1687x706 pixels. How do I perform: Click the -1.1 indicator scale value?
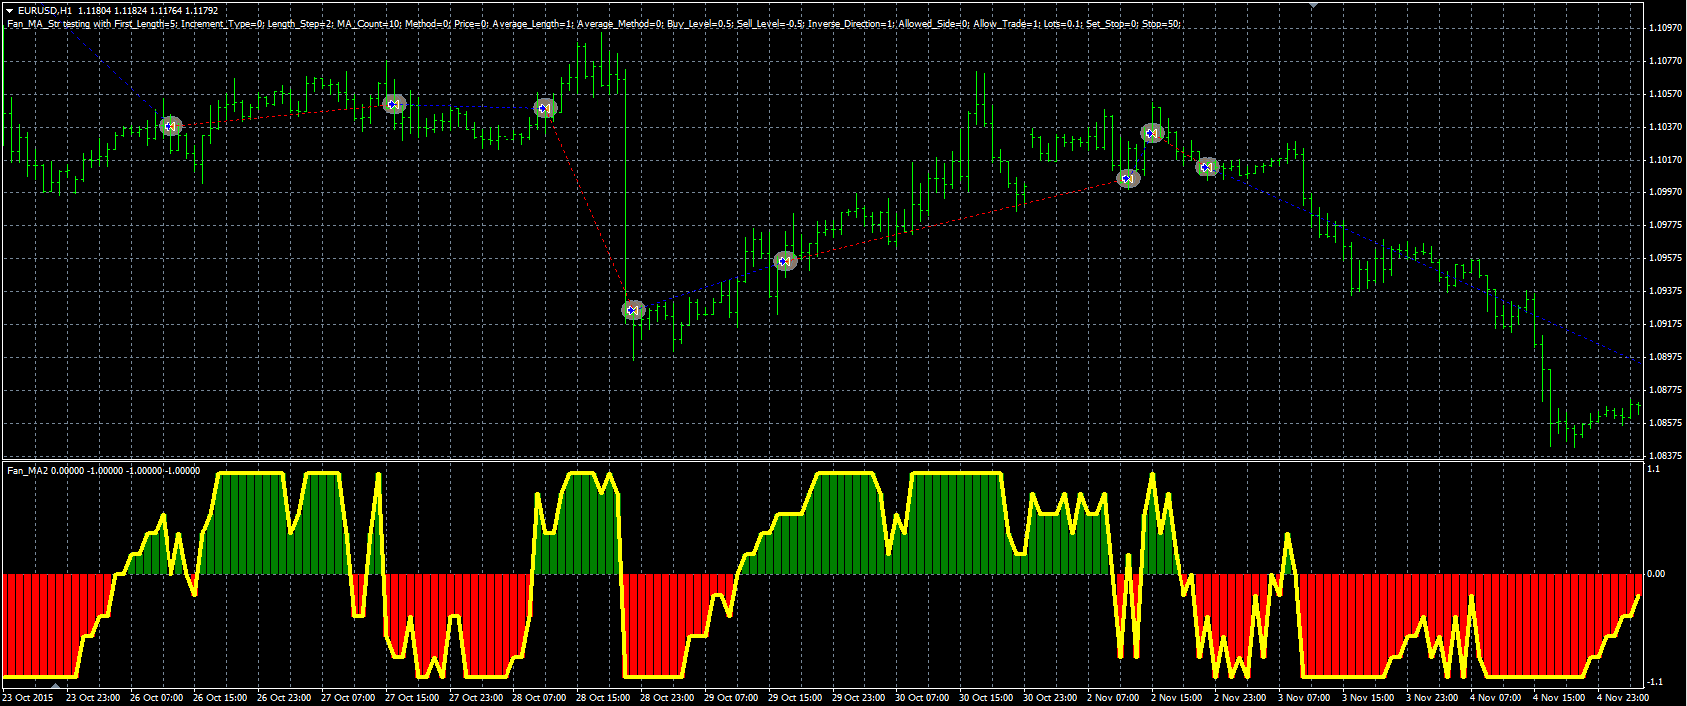point(1655,682)
